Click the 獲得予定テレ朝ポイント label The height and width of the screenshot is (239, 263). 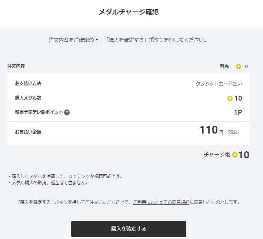click(39, 112)
